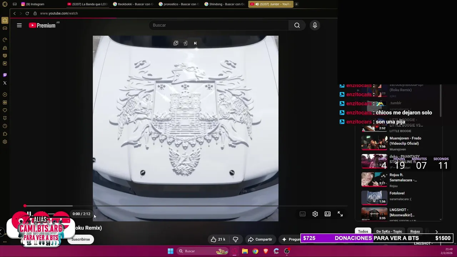Dislike the video with thumbs down
The width and height of the screenshot is (457, 257).
click(x=235, y=239)
